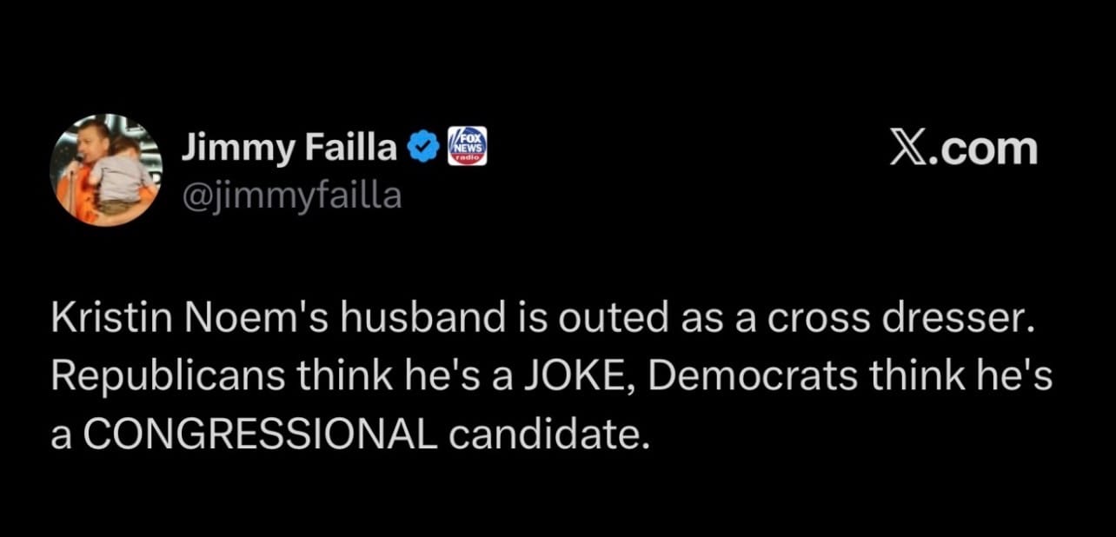This screenshot has width=1116, height=537.
Task: Click the word candidate ending the tweet
Action: coord(549,430)
